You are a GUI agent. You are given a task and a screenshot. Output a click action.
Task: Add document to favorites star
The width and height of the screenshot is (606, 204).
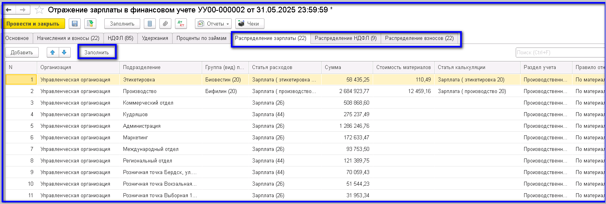click(x=39, y=10)
